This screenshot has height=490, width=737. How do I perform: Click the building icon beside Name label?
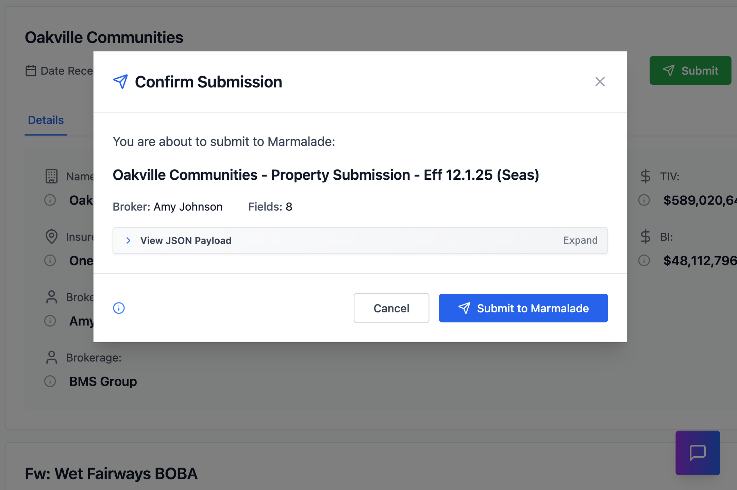pos(51,176)
